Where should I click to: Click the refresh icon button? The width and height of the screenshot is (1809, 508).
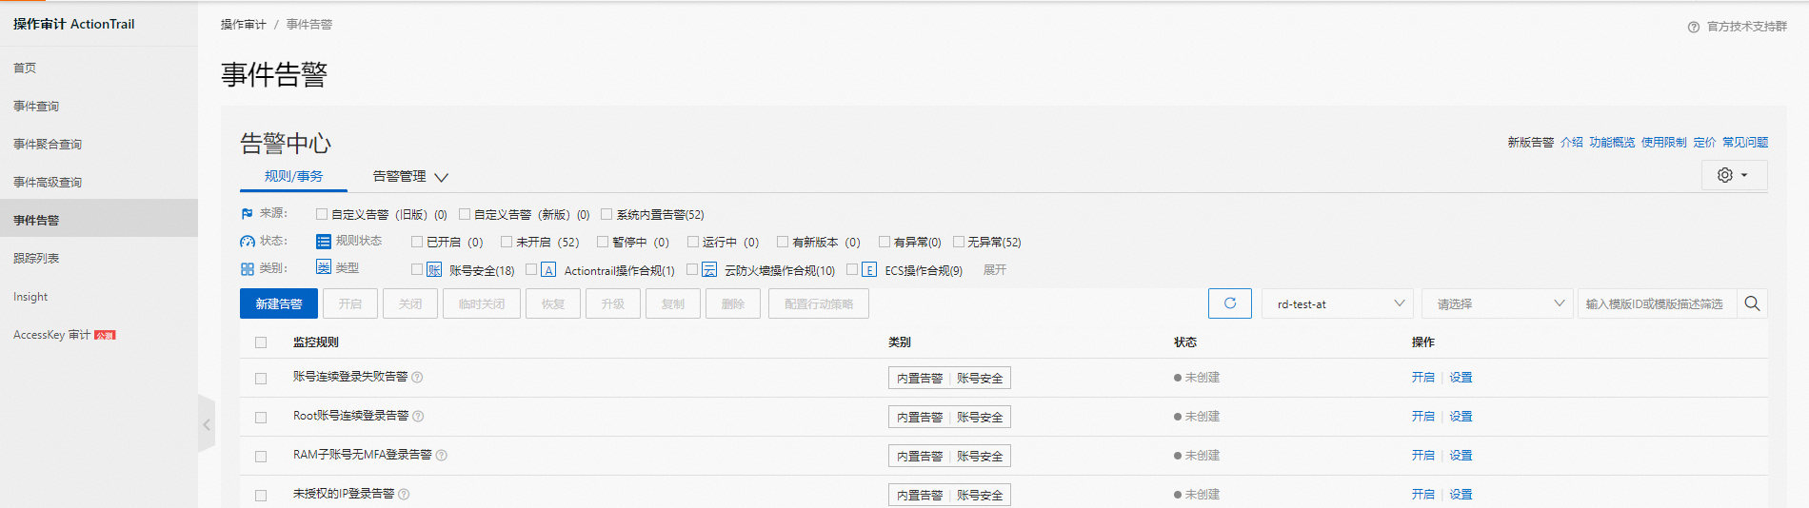pos(1230,303)
